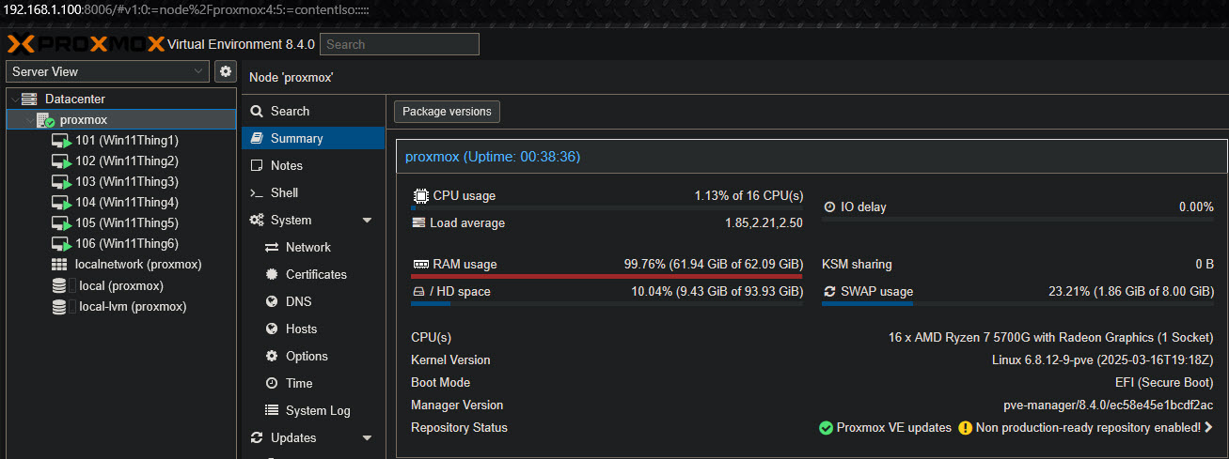Click the globe icon next to DNS
The image size is (1229, 459).
[272, 301]
